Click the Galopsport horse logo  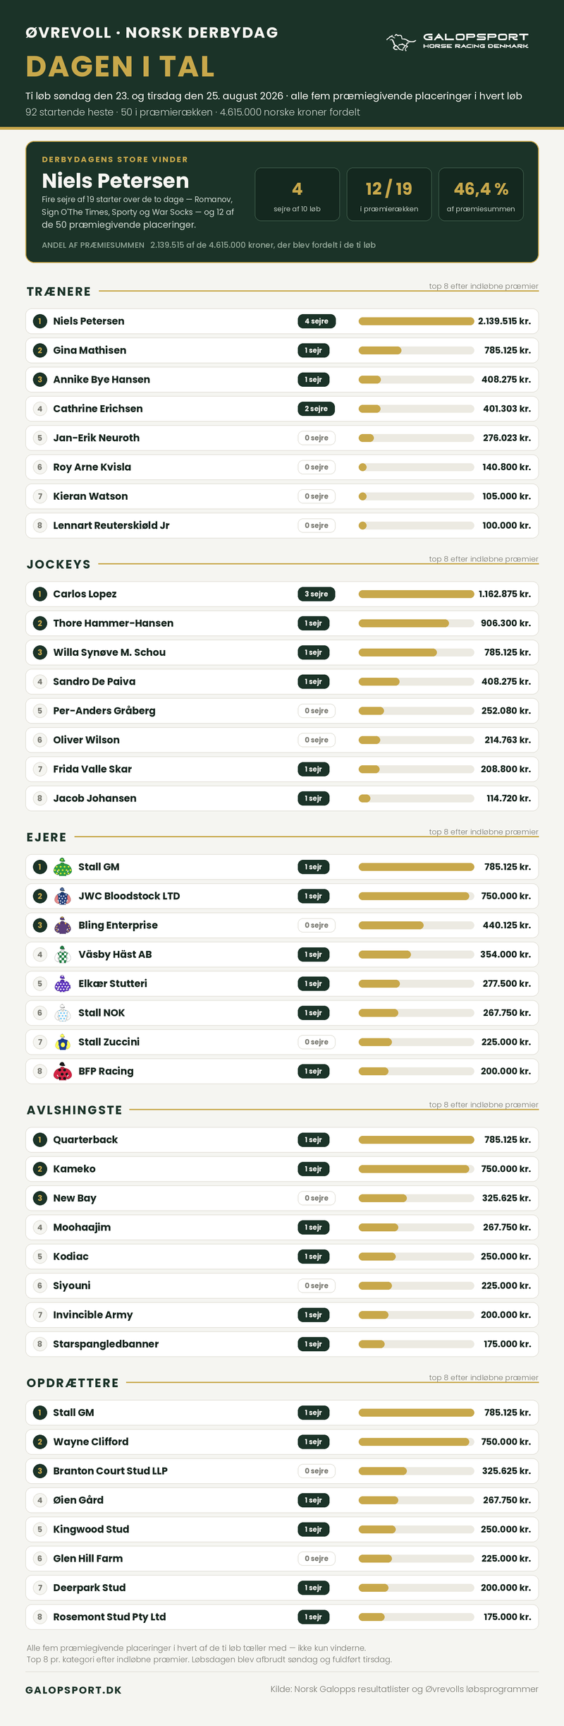pyautogui.click(x=458, y=41)
